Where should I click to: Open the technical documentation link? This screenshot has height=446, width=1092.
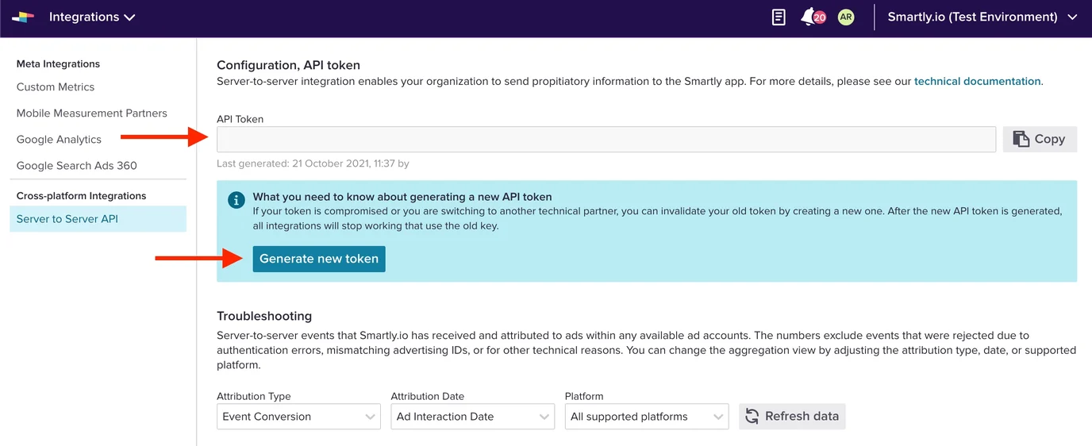(977, 81)
